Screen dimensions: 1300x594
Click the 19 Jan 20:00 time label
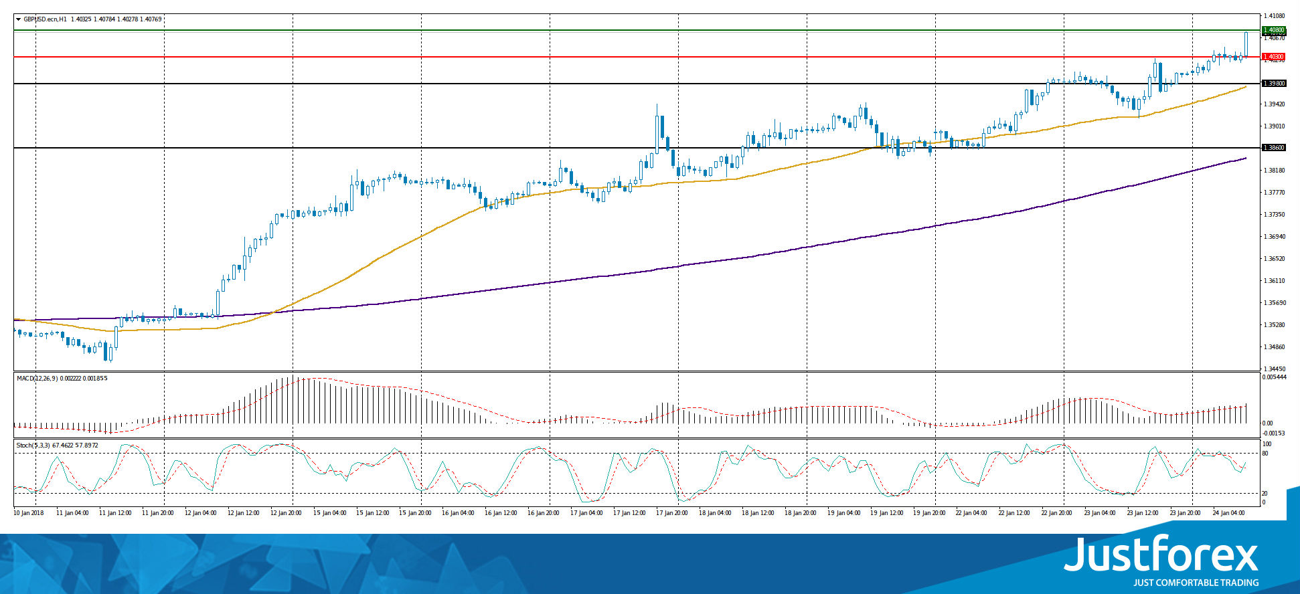[x=929, y=513]
